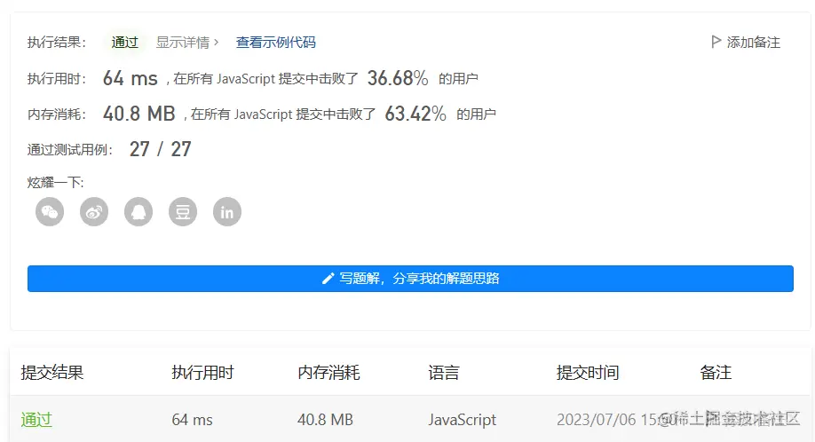The image size is (815, 442).
Task: Select the 64 ms table cell
Action: point(193,420)
